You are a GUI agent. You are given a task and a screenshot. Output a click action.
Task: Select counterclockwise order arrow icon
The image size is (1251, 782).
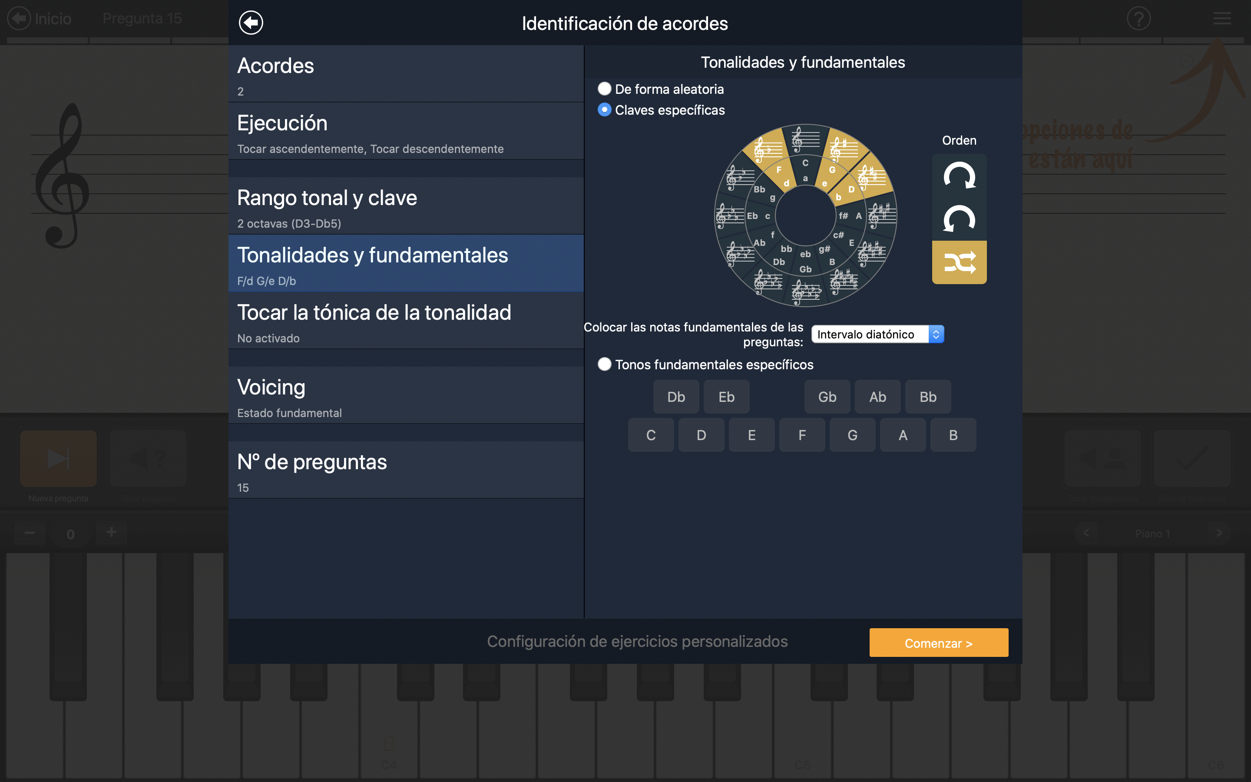[x=959, y=219]
